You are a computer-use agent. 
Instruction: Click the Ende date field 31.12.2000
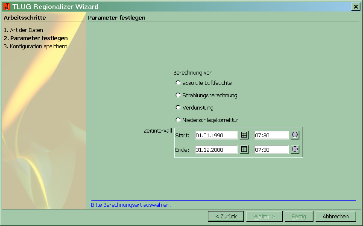click(x=216, y=150)
